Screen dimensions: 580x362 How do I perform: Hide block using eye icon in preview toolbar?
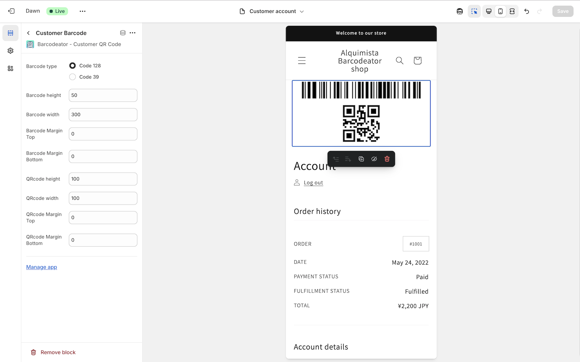(374, 159)
